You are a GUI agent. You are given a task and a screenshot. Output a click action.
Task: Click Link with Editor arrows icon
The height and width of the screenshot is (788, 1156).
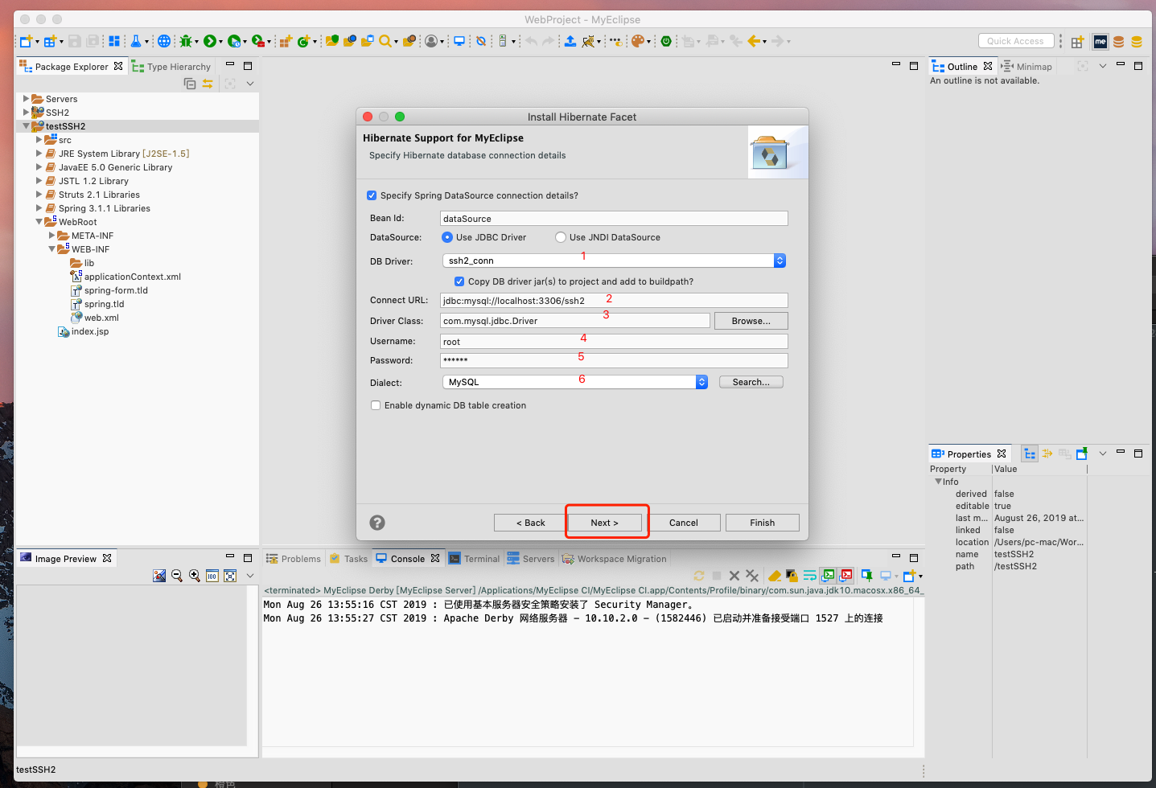pos(208,84)
